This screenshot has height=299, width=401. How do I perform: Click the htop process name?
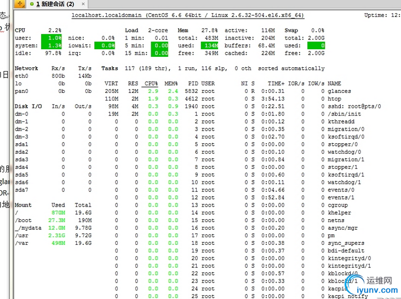point(335,99)
